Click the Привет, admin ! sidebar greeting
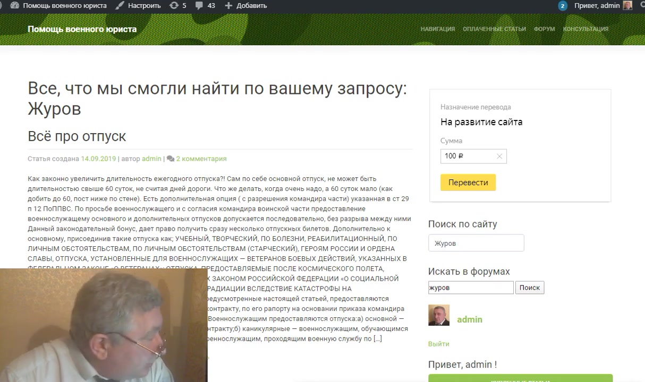Image resolution: width=645 pixels, height=382 pixels. click(463, 364)
